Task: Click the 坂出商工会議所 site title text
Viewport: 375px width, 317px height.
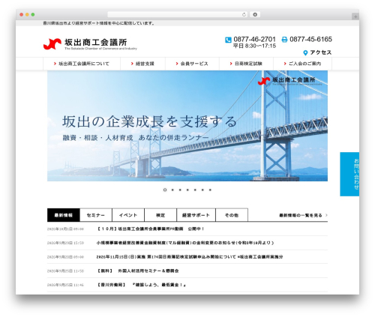Action: click(96, 42)
